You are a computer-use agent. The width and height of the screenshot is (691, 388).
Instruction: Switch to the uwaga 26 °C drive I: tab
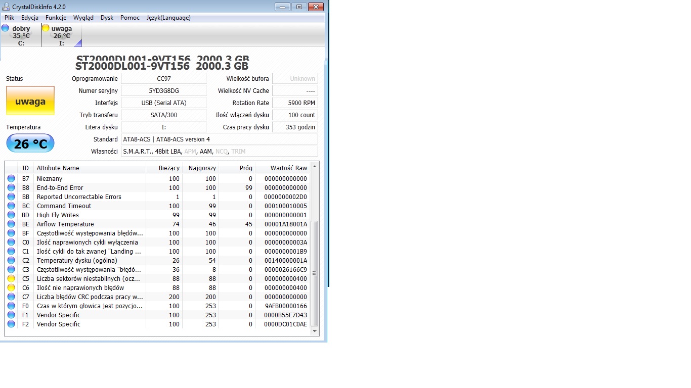62,35
